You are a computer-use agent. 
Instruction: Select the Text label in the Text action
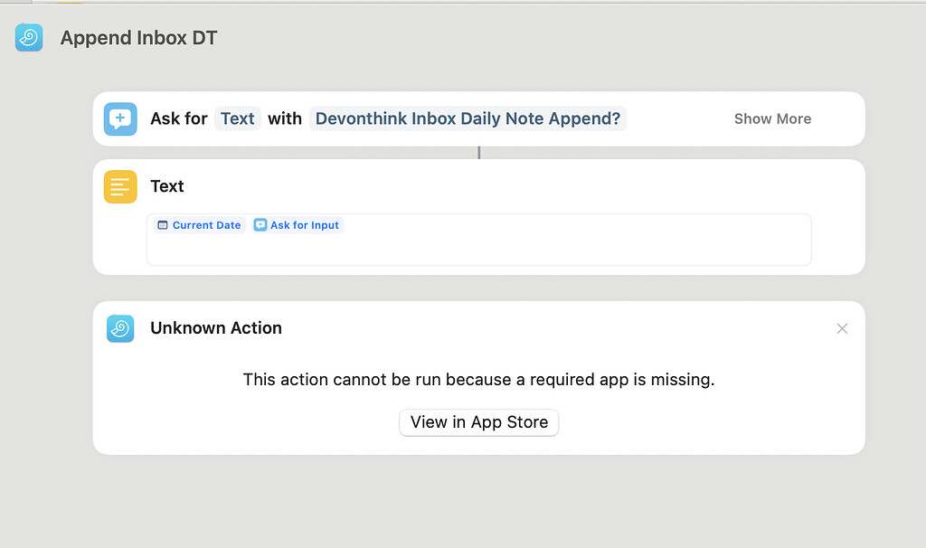[167, 186]
